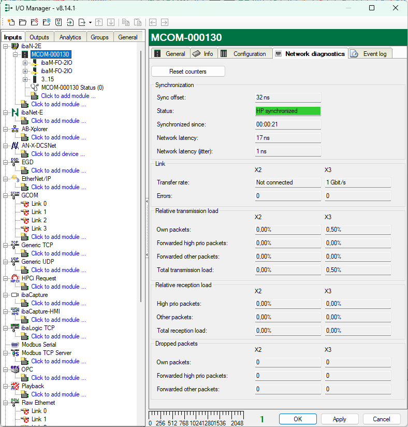
Task: Click the Playback interface icon
Action: [x=14, y=386]
